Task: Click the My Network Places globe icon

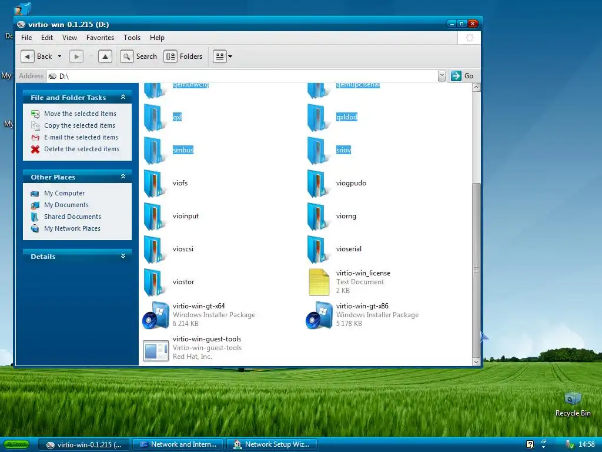Action: (35, 229)
